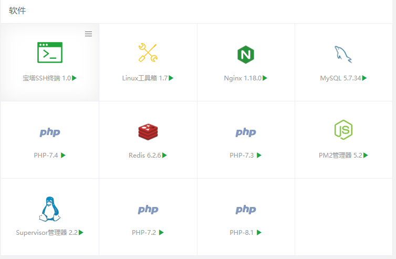Click the 宝塔SSH终端 1.0 label
The image size is (396, 259).
click(47, 78)
